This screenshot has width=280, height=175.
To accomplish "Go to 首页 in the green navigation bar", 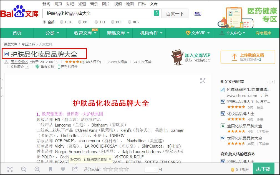I will (17, 33).
